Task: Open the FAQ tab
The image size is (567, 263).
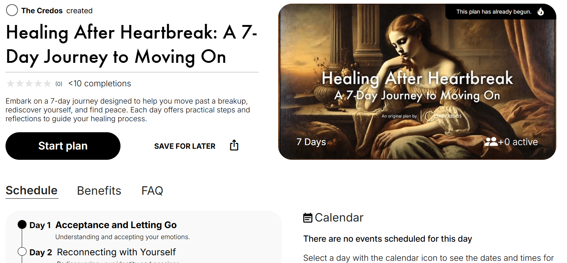Action: coord(152,191)
